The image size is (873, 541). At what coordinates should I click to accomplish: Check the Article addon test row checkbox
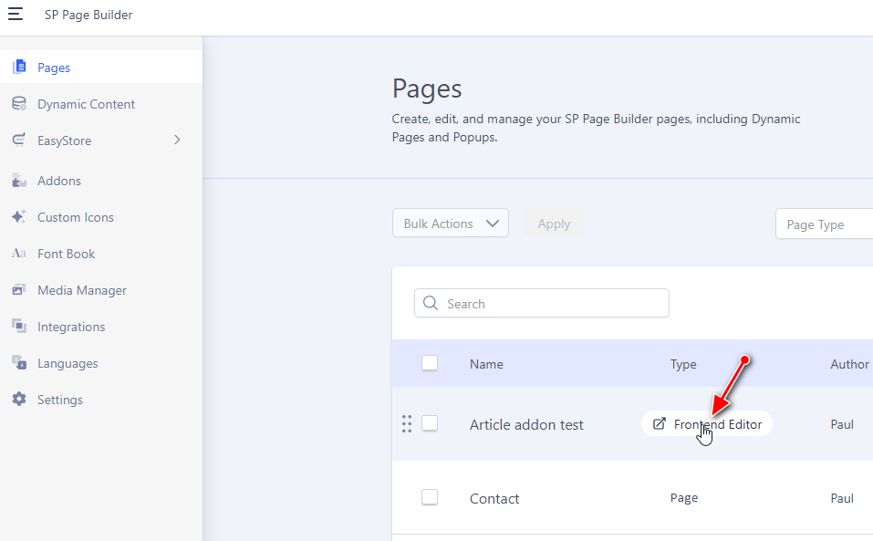pyautogui.click(x=430, y=423)
